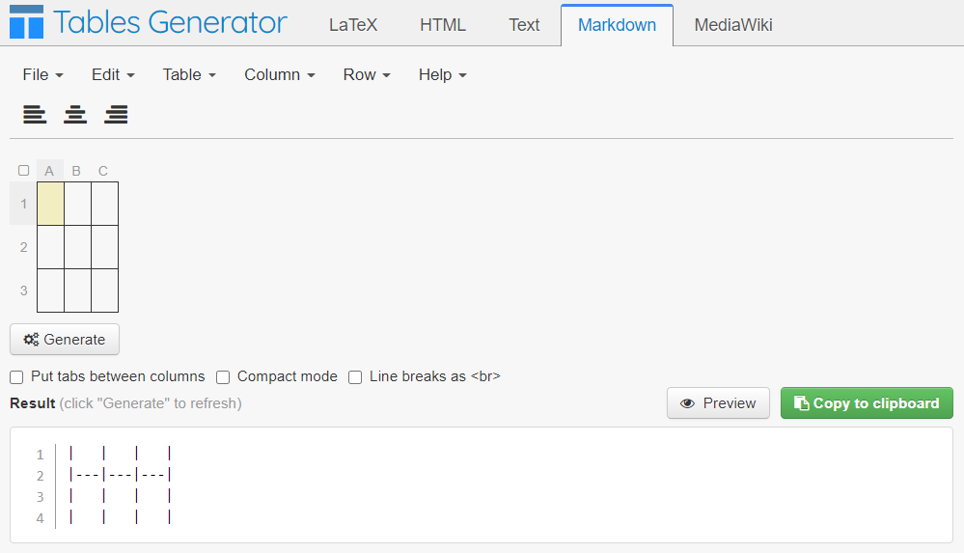Click the Generate button
The height and width of the screenshot is (553, 964).
(x=65, y=340)
